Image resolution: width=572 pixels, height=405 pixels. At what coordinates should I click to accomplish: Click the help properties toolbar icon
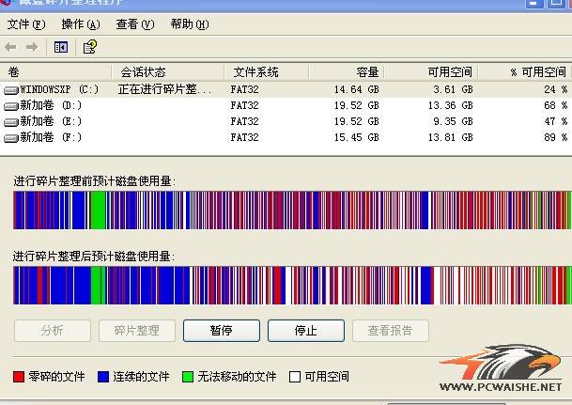pyautogui.click(x=90, y=47)
